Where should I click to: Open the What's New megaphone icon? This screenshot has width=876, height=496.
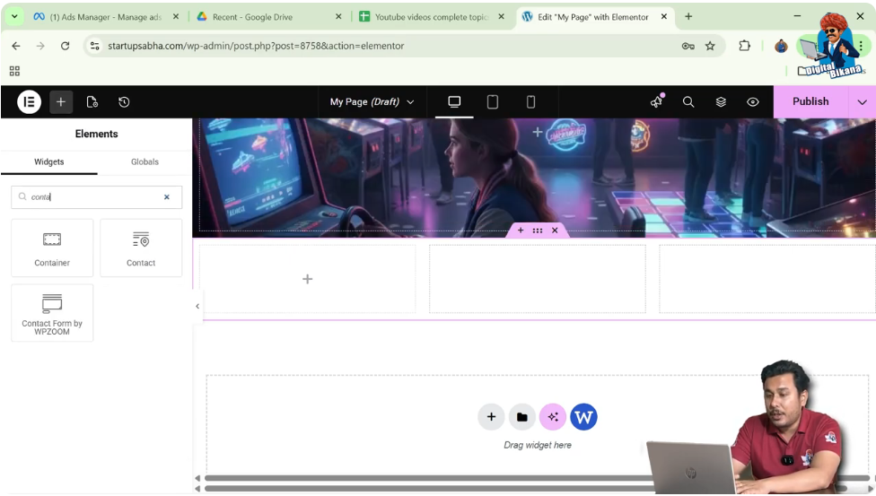(656, 101)
